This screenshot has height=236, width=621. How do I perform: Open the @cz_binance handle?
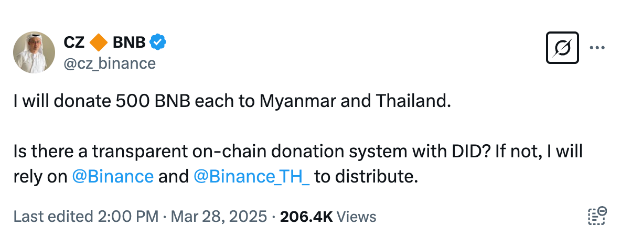pos(109,63)
